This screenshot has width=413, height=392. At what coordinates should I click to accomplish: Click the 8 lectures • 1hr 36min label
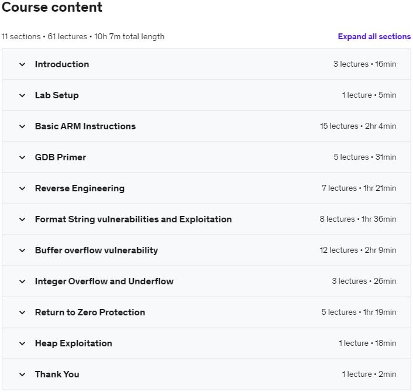pyautogui.click(x=357, y=219)
